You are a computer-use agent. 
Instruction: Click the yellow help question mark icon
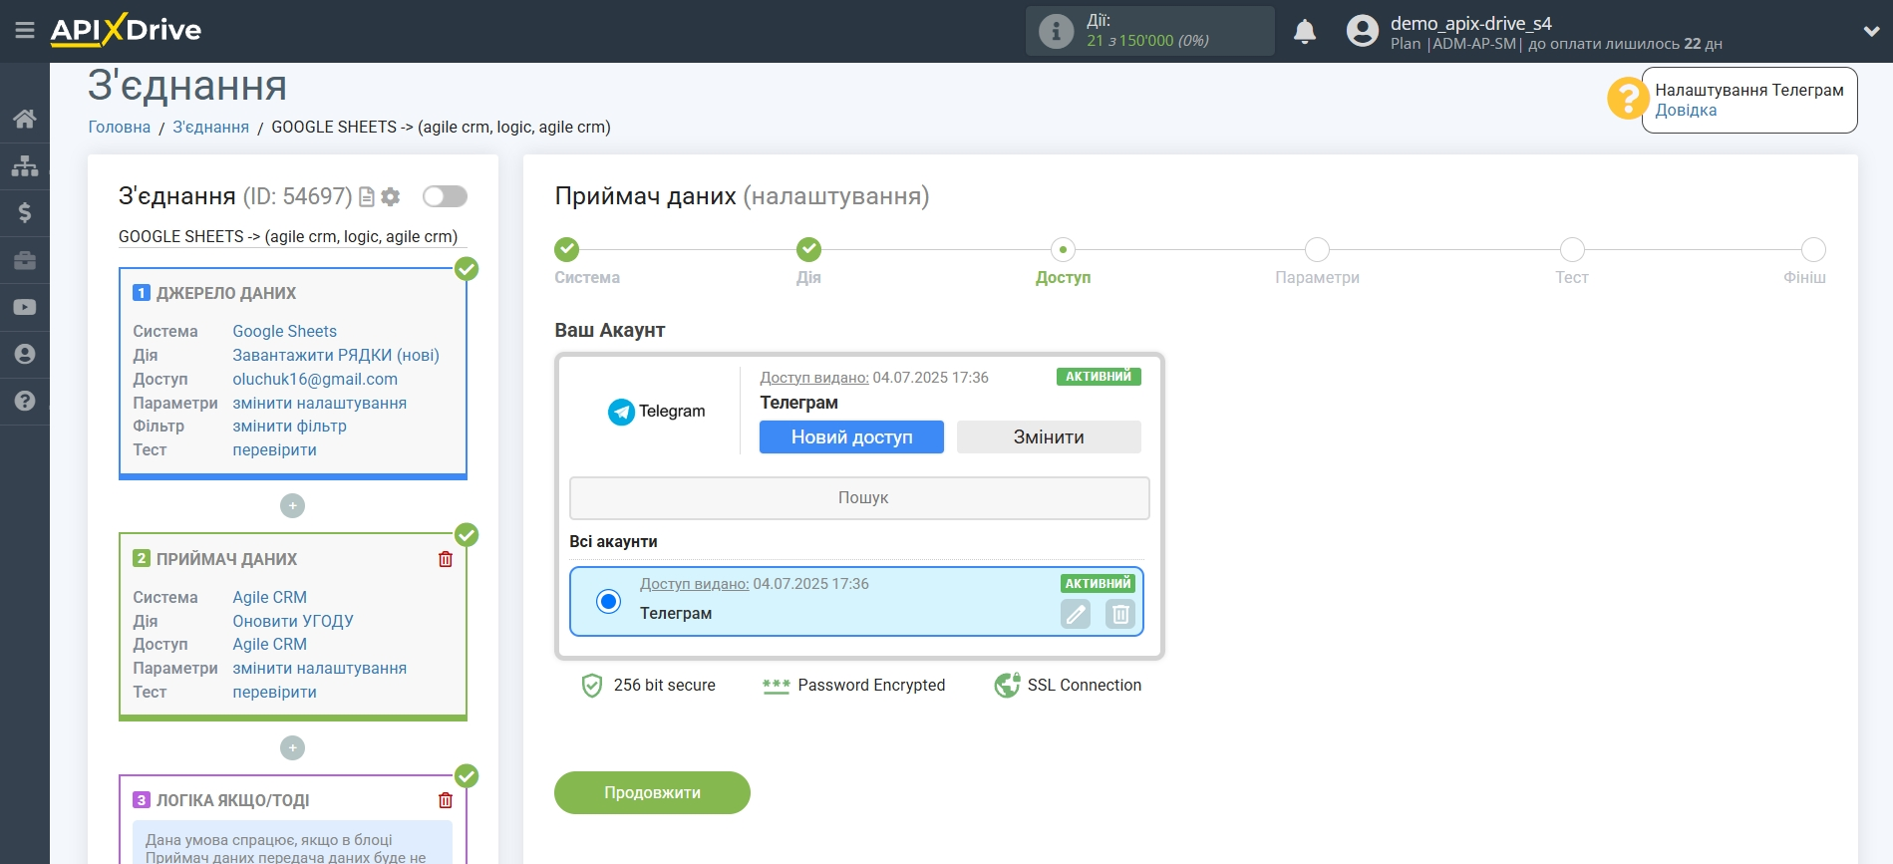[1627, 98]
